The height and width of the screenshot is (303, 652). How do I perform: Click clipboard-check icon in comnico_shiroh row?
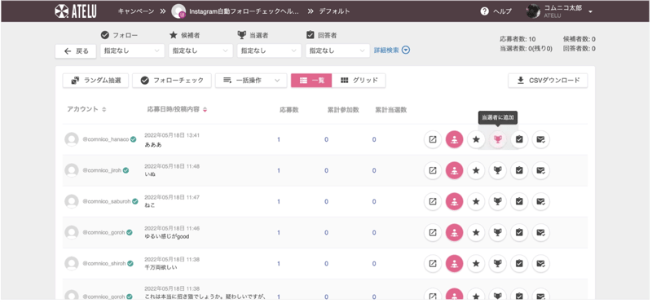point(519,264)
